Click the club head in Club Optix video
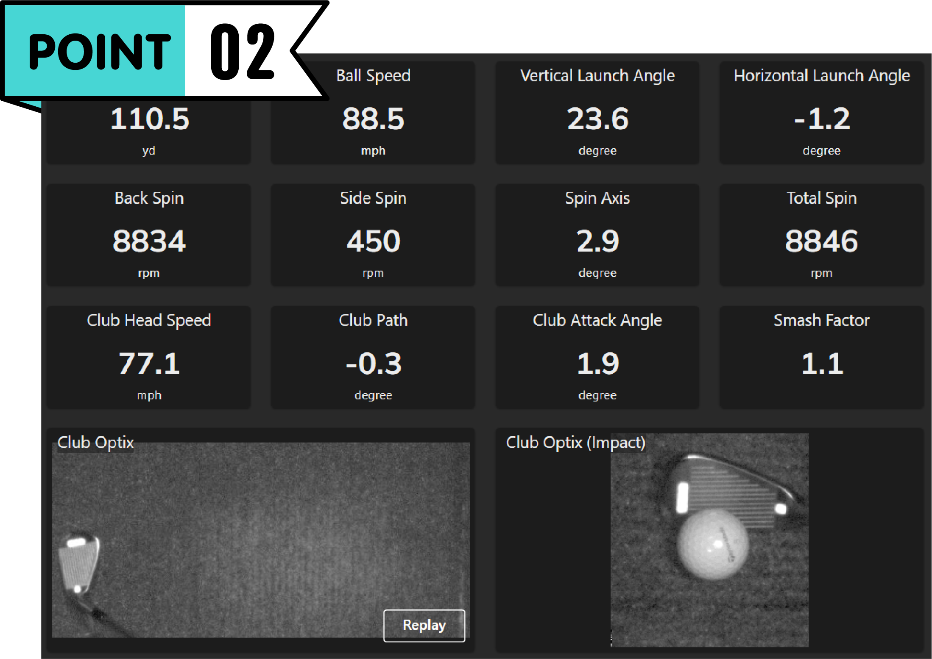The image size is (932, 659). point(79,563)
